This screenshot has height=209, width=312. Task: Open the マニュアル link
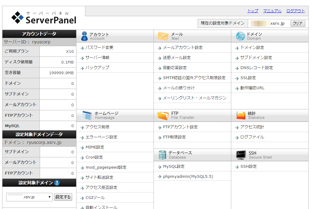(x=272, y=11)
